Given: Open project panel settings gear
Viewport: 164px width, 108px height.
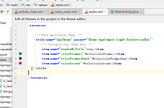Looking at the screenshot, I should [x=2, y=12].
